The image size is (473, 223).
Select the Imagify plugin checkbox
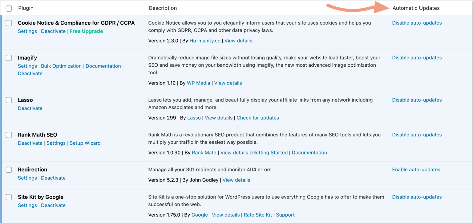9,58
